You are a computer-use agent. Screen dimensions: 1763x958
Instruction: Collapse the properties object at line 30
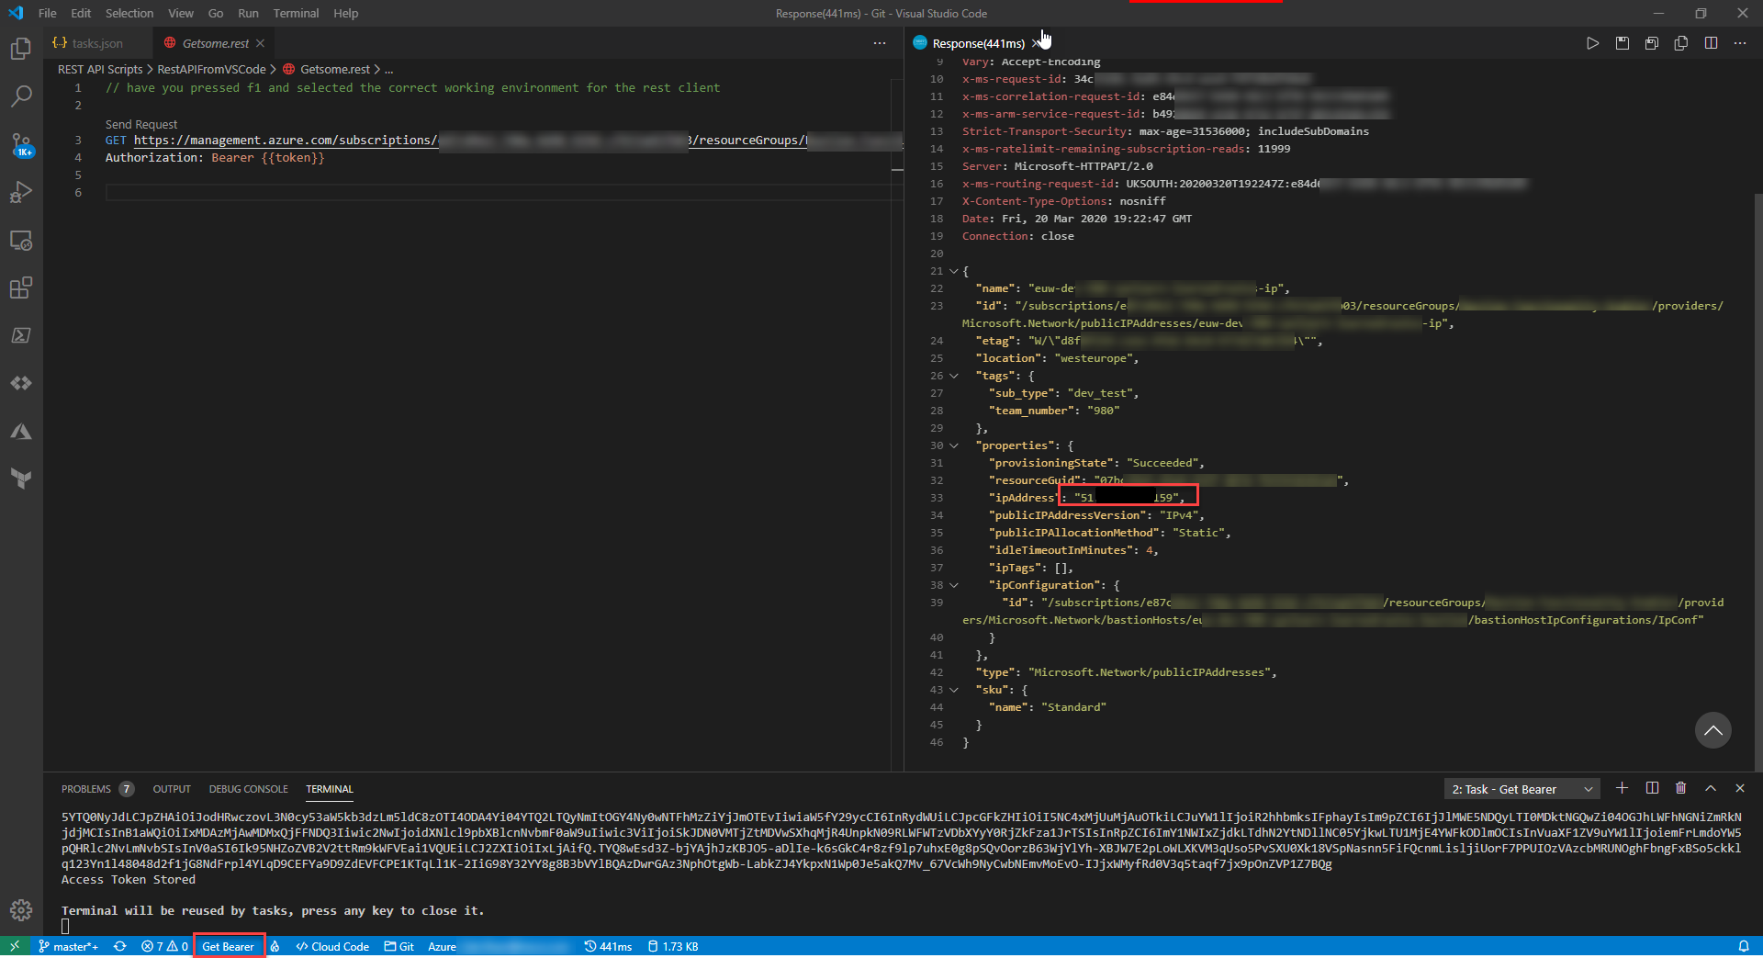pos(954,445)
